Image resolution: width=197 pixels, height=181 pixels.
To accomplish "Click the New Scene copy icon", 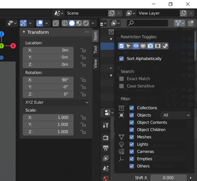I will click(112, 13).
